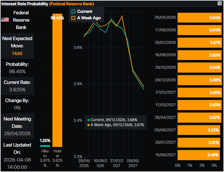
Task: Toggle the A Week Ago series legend label
Action: coord(89,18)
